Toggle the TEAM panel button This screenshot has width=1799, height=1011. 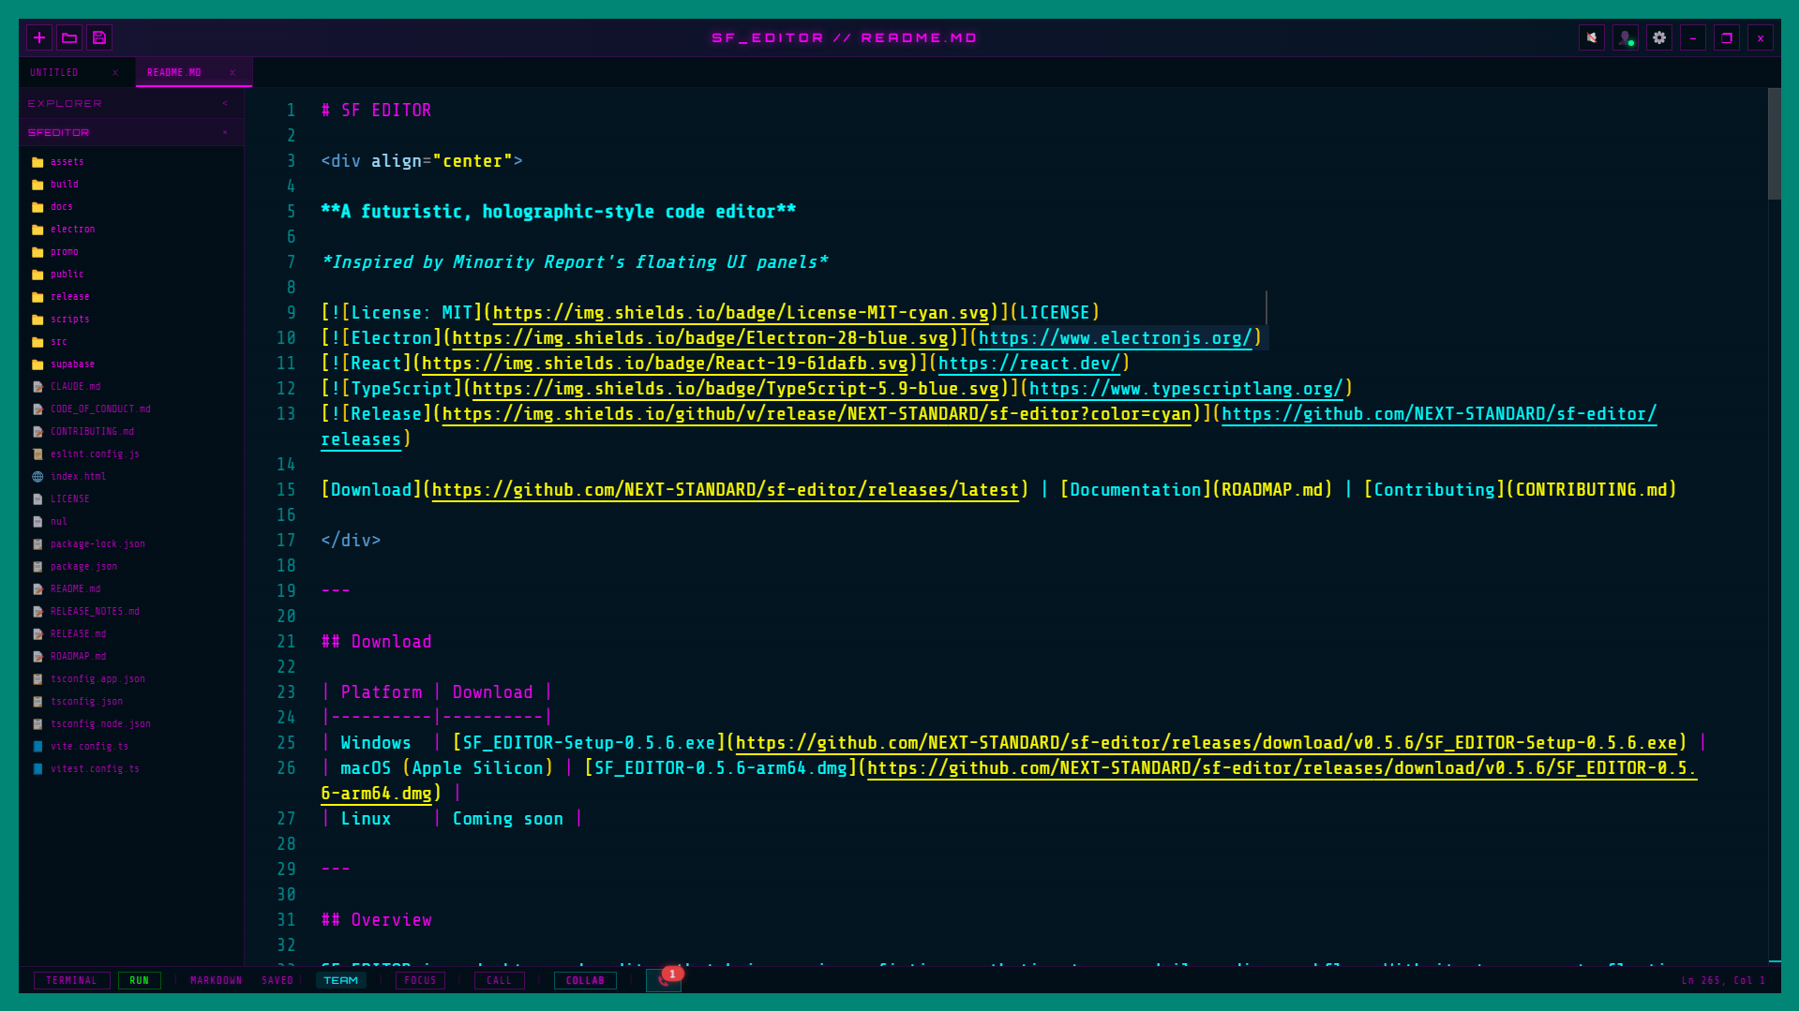point(340,980)
